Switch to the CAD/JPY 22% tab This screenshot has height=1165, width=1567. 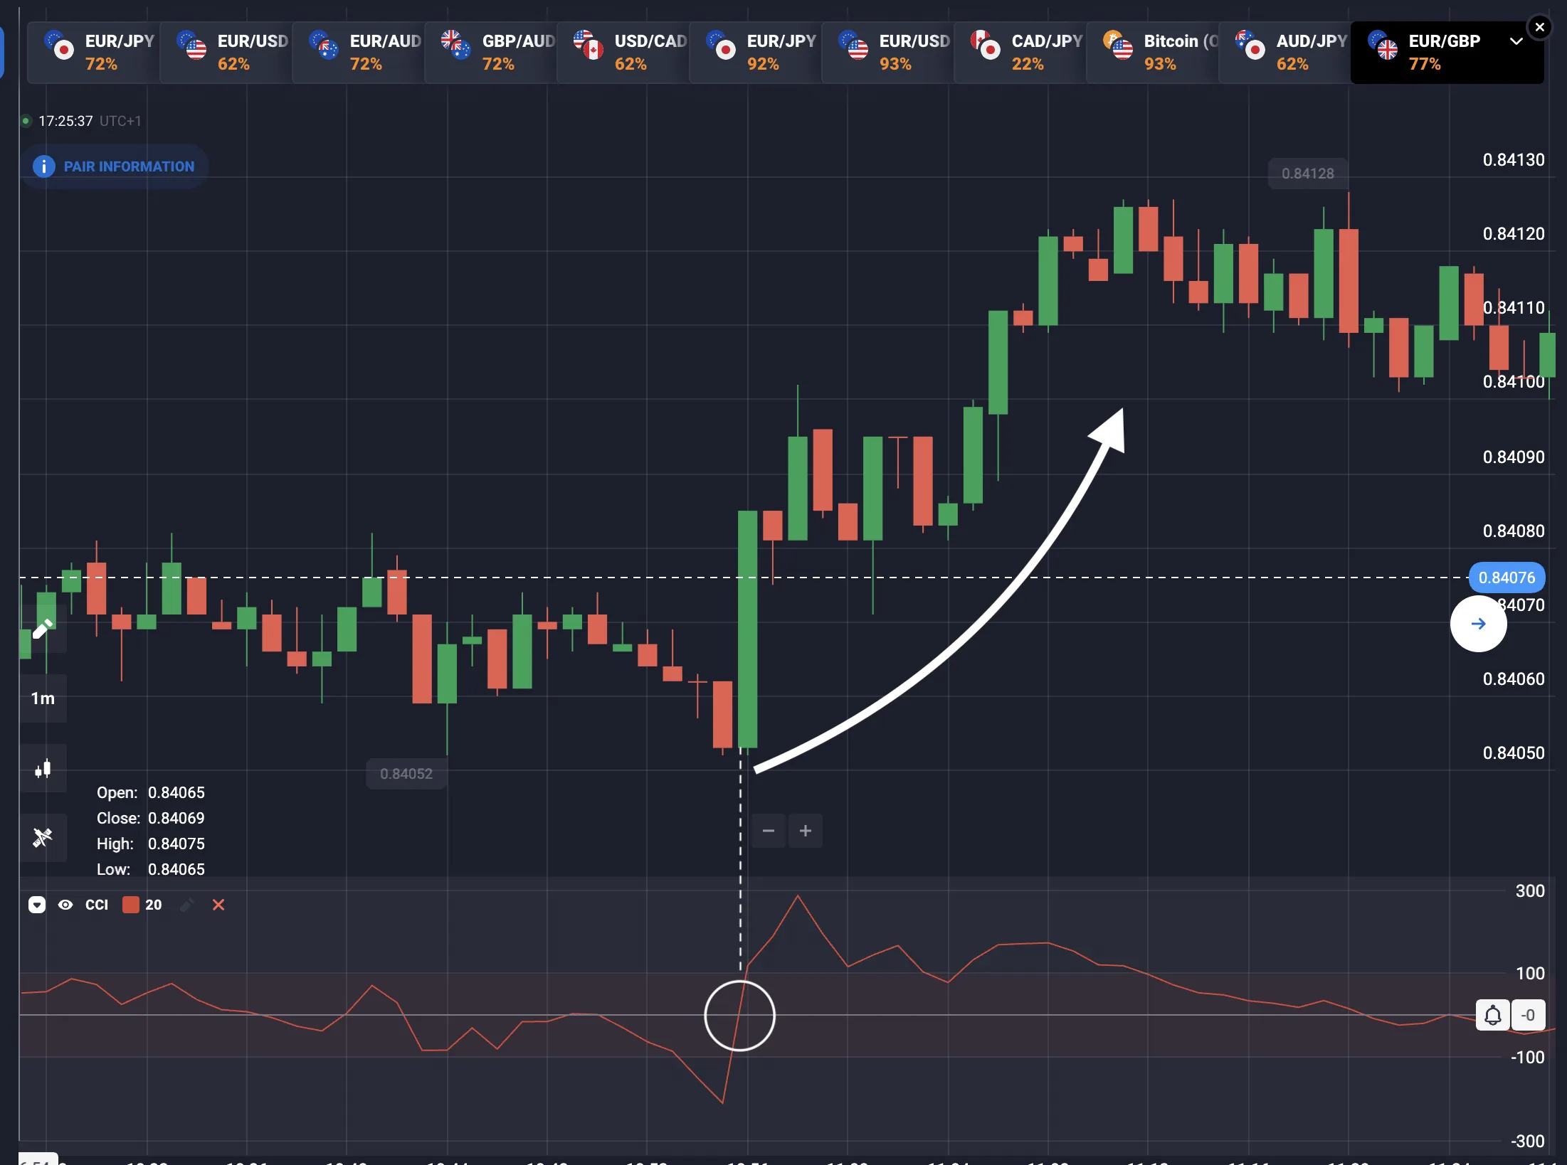tap(1020, 53)
